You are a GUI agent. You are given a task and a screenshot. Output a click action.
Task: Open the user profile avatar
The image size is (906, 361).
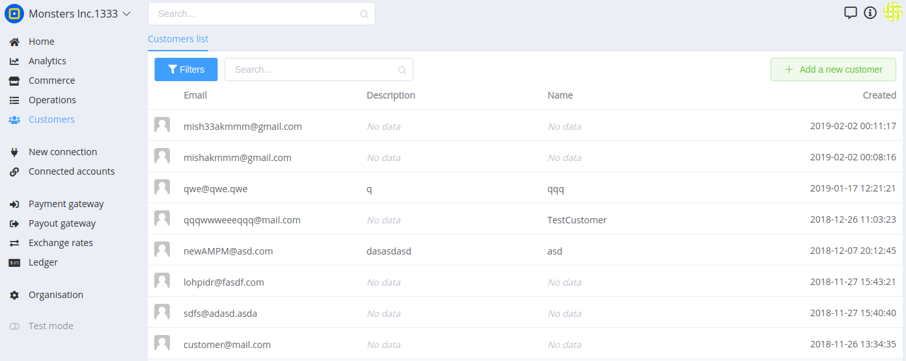893,12
